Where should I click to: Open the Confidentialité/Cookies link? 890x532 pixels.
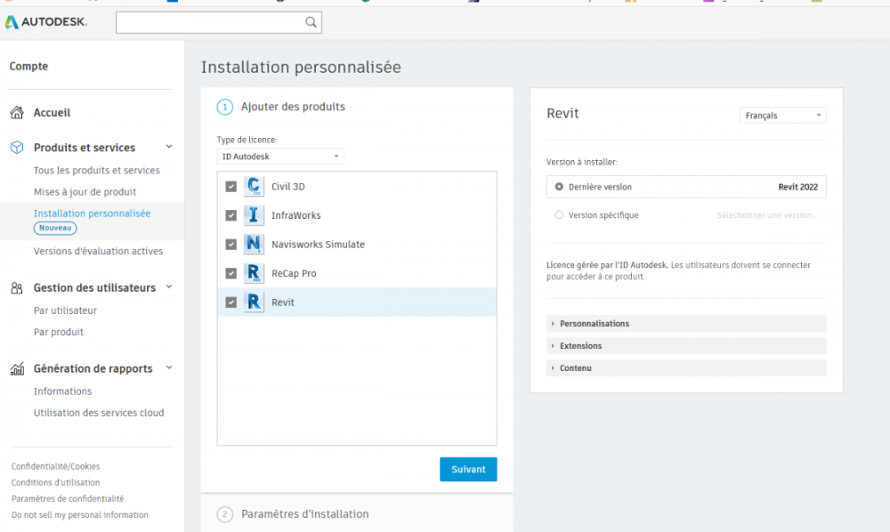[x=55, y=466]
